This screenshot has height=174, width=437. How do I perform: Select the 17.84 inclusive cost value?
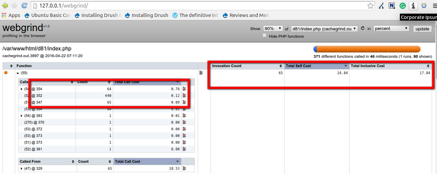425,73
